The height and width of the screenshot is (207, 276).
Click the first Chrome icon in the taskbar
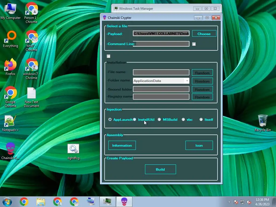(24, 202)
